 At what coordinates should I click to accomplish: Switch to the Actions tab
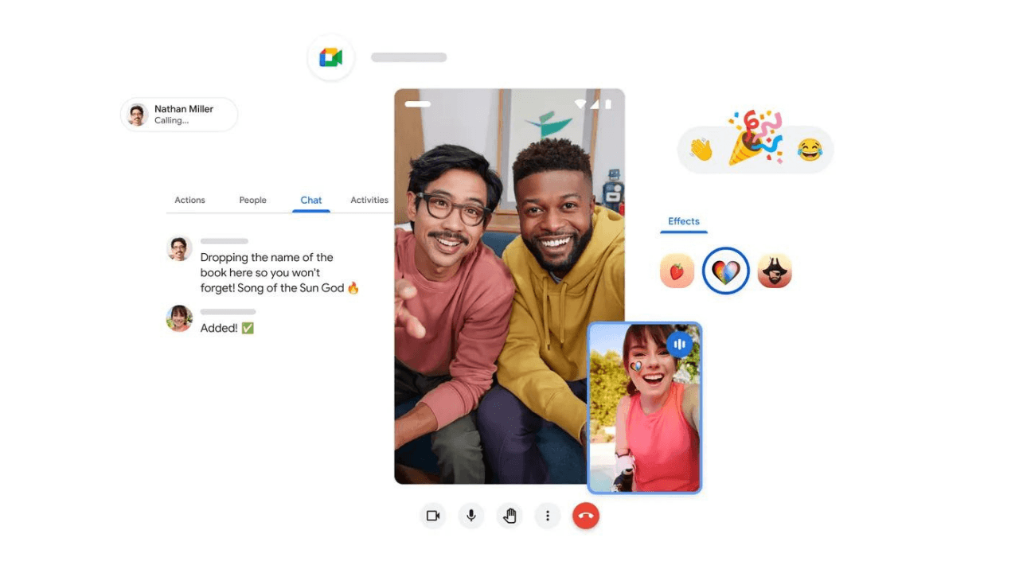coord(189,201)
